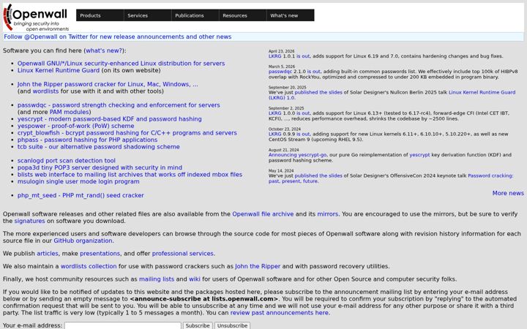Open the PAM modules link
Image resolution: width=527 pixels, height=329 pixels.
point(70,112)
